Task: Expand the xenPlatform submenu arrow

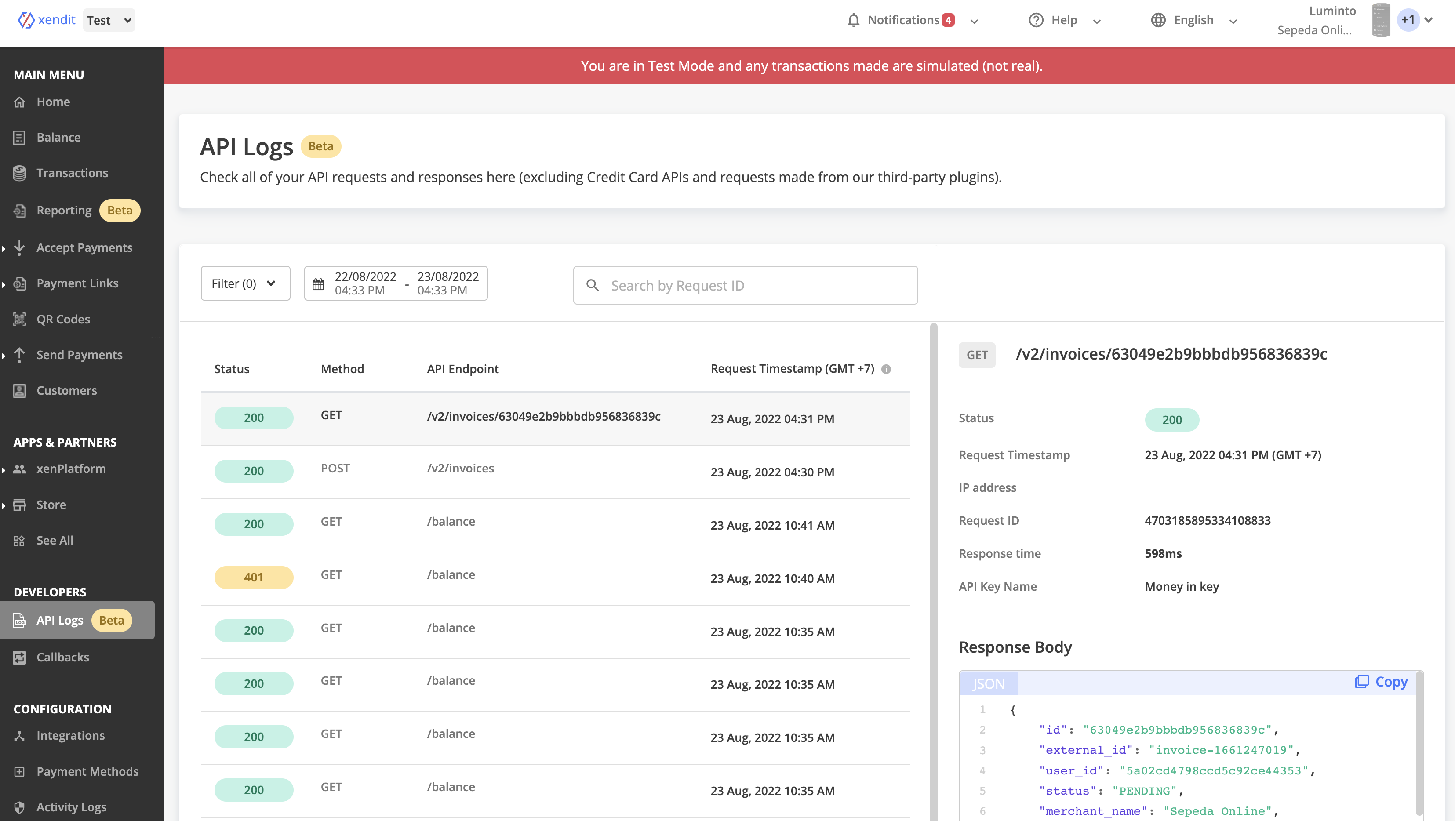Action: pyautogui.click(x=4, y=470)
